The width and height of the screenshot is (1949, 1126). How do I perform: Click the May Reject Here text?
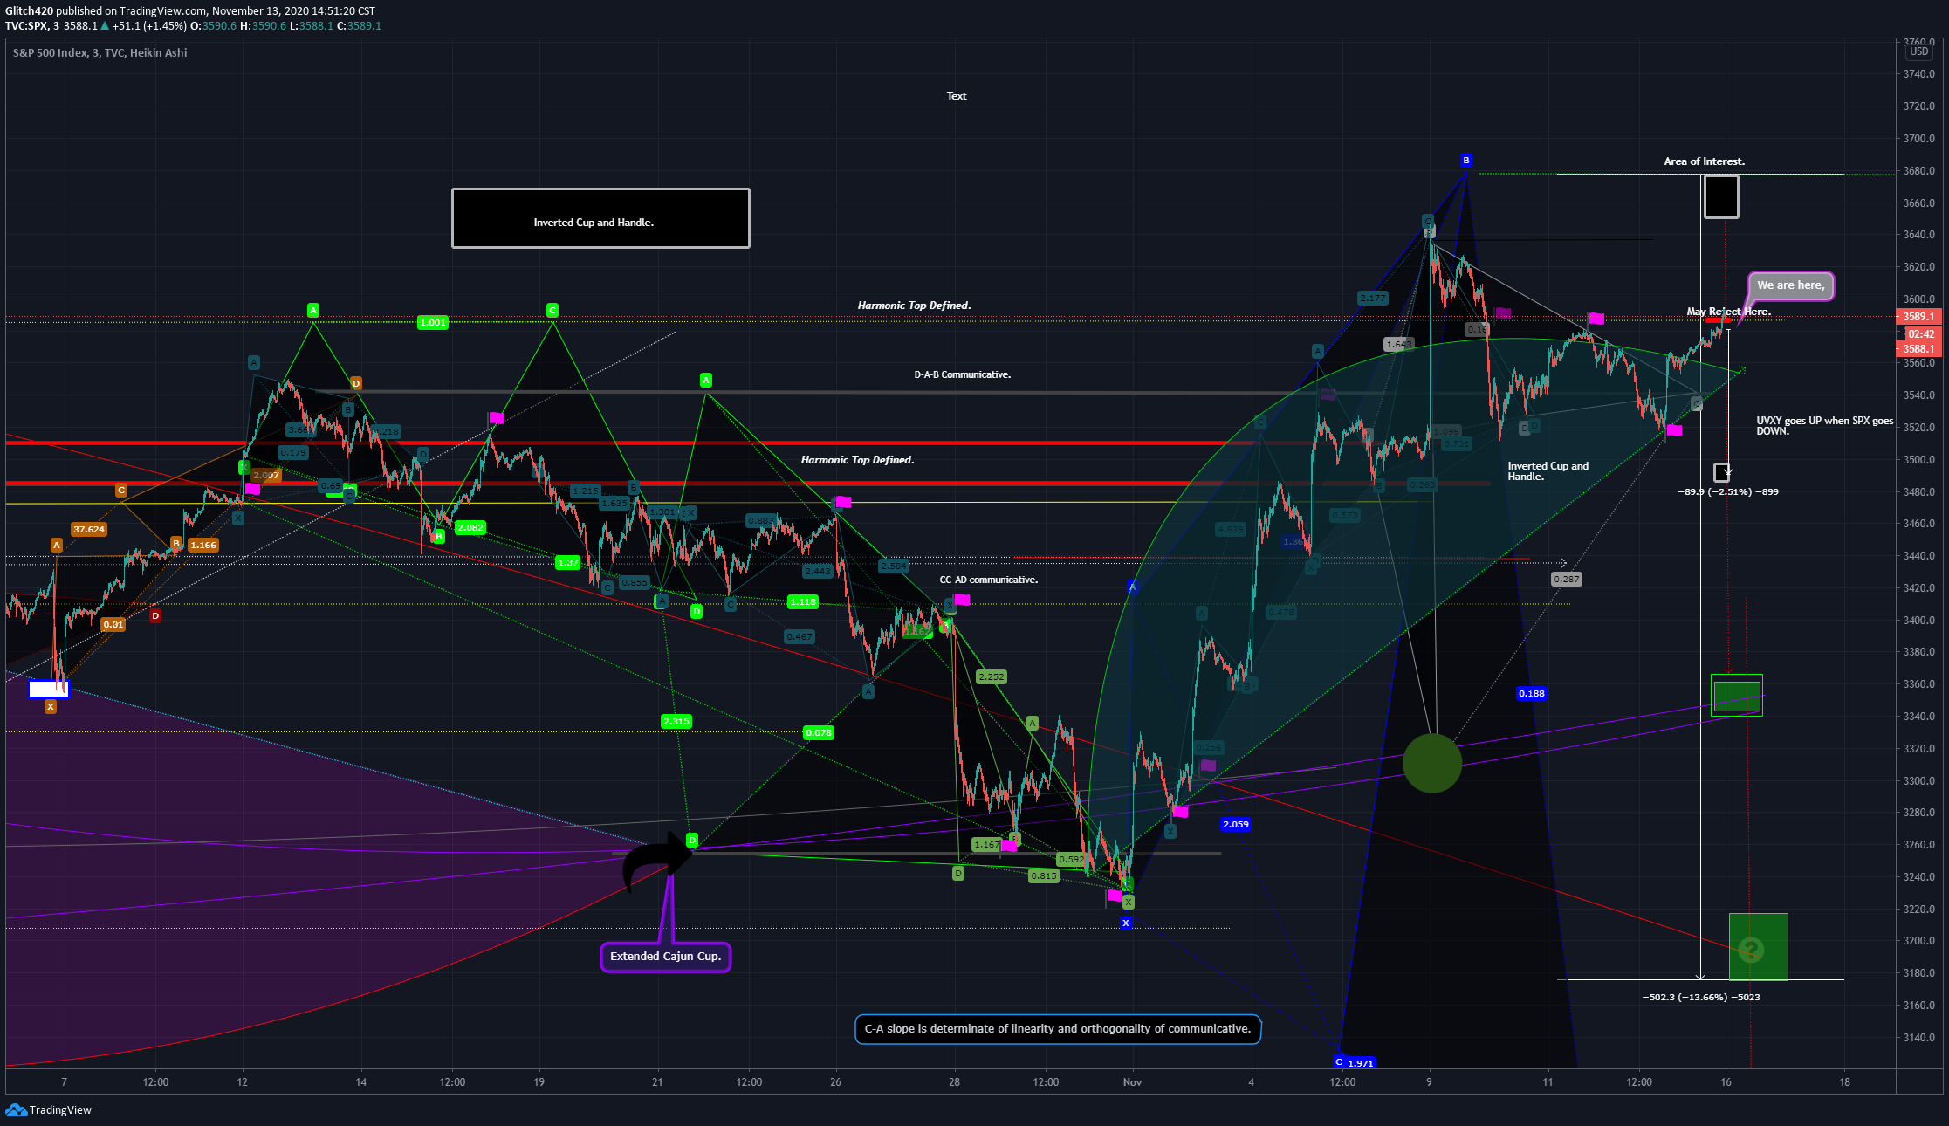(1728, 312)
